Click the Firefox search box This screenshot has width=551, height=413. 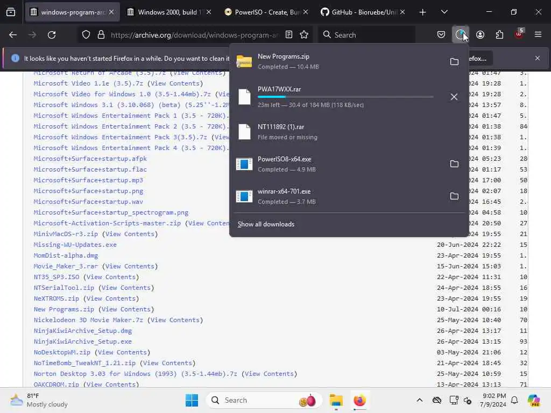[x=367, y=35]
